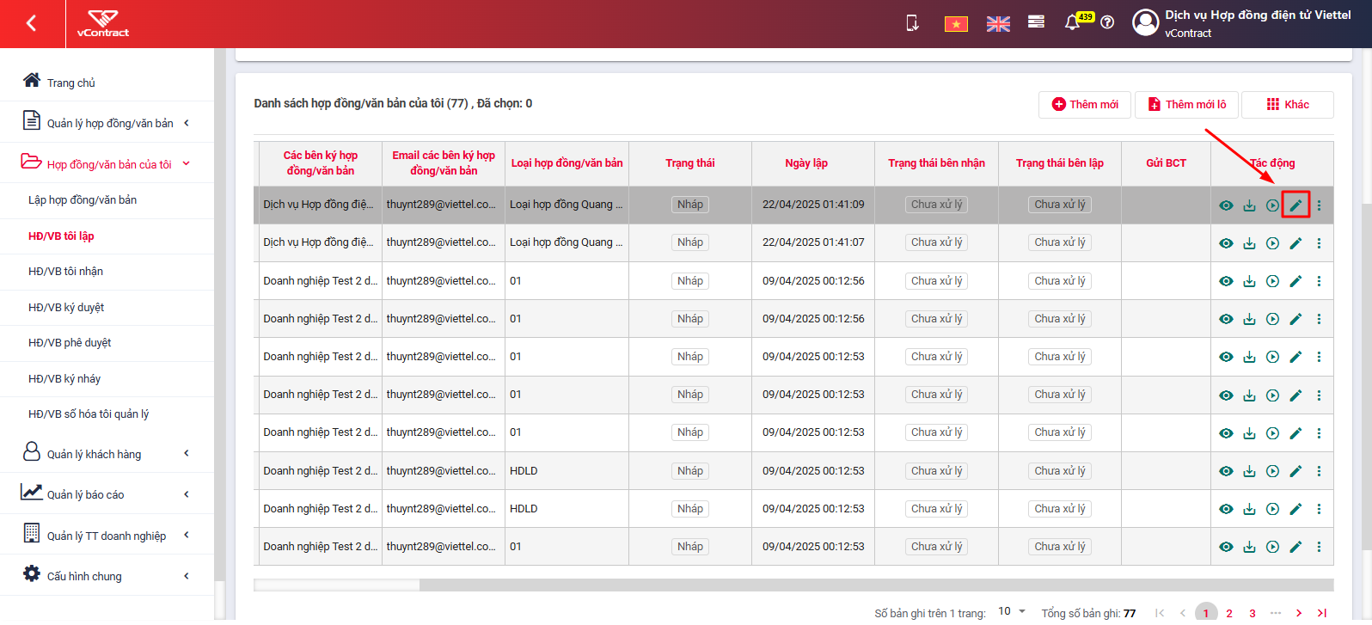View first row contract with eye icon
Viewport: 1372px width, 625px height.
(1226, 205)
